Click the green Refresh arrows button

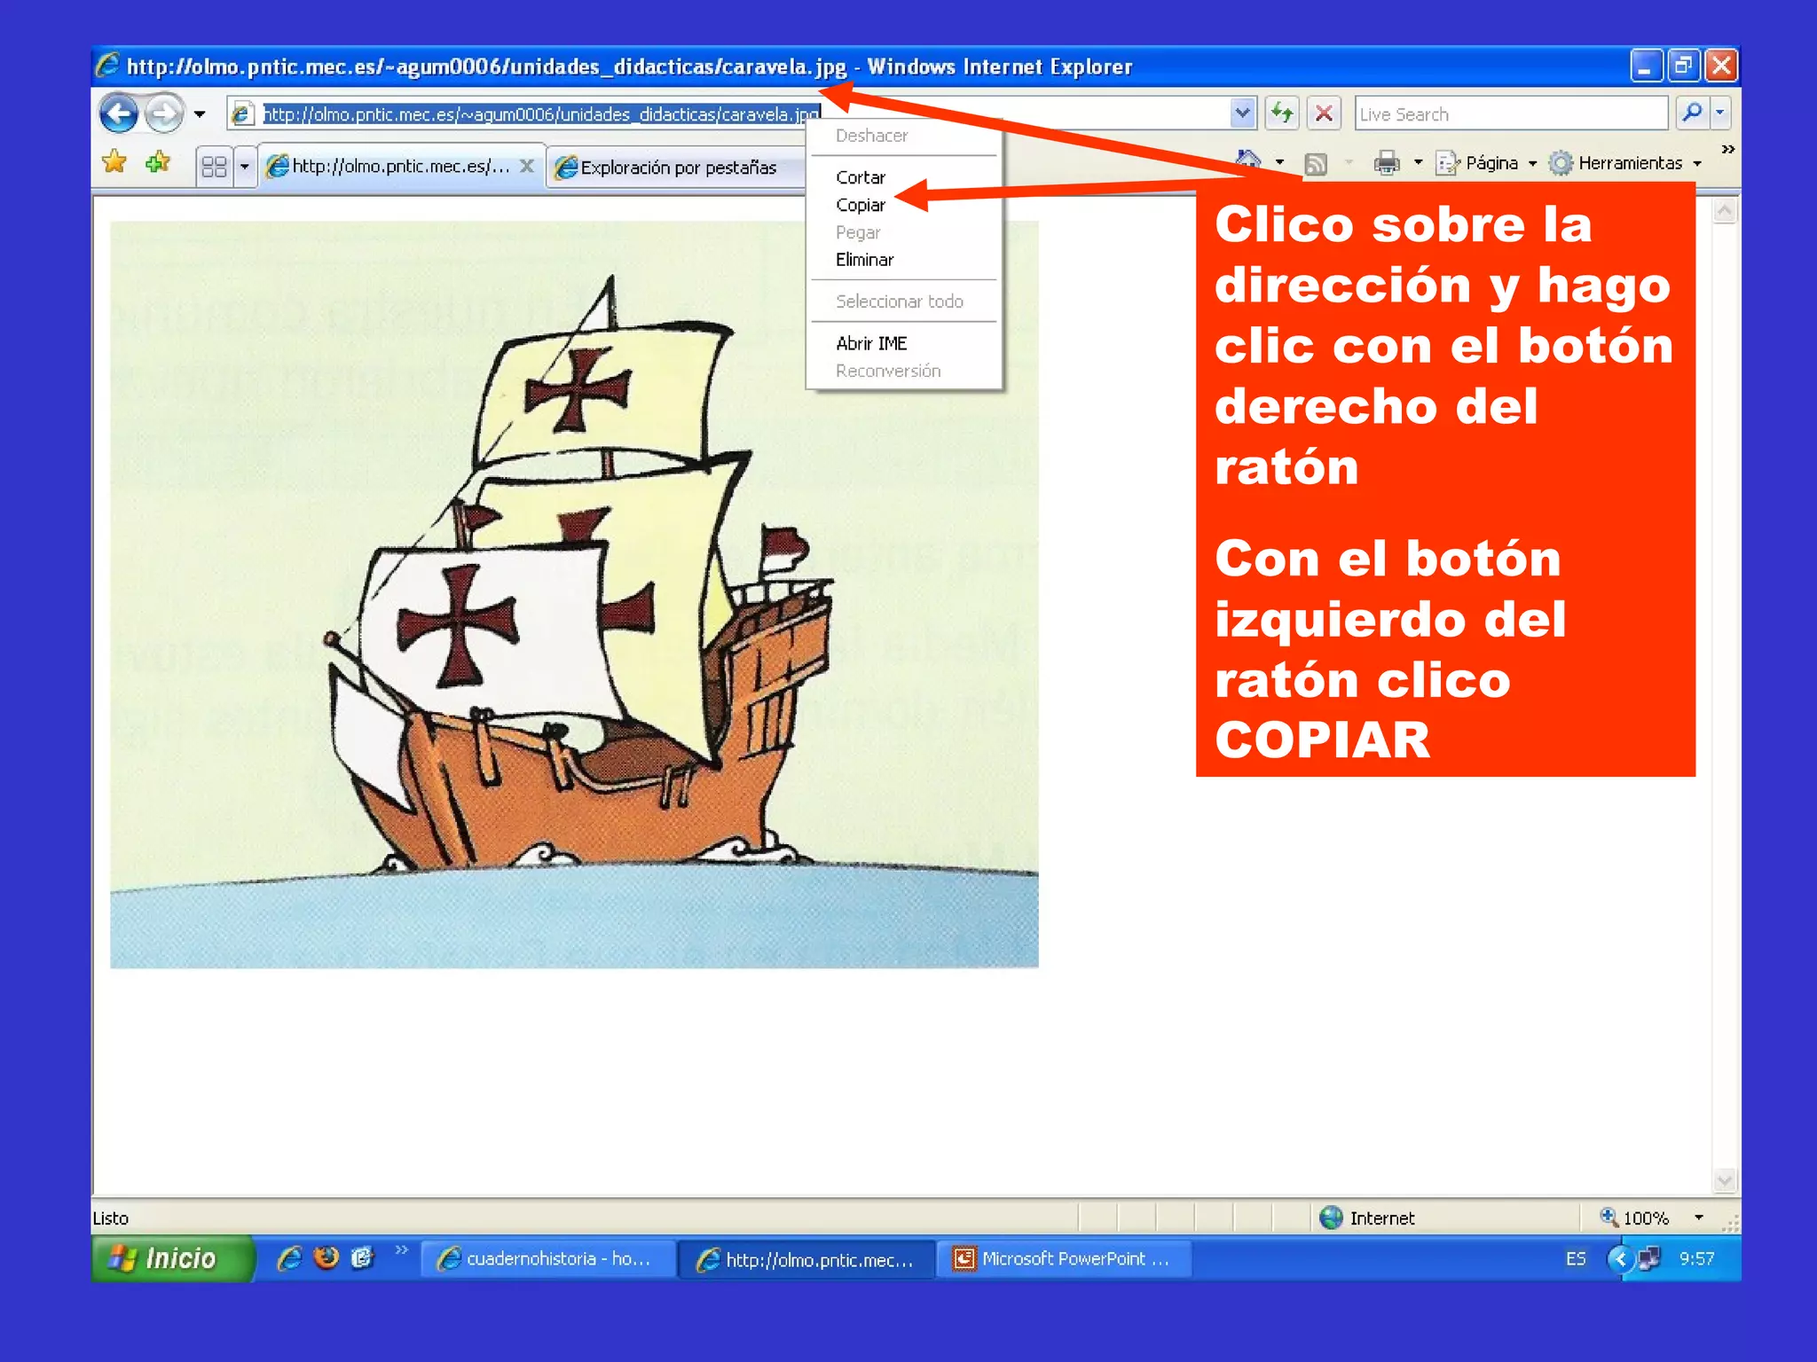1282,113
